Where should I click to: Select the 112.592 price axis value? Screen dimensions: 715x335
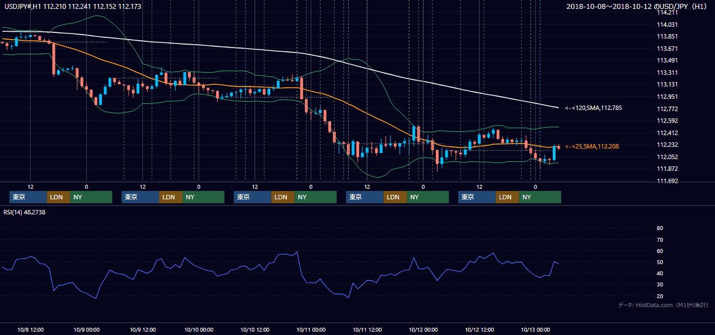click(x=667, y=121)
